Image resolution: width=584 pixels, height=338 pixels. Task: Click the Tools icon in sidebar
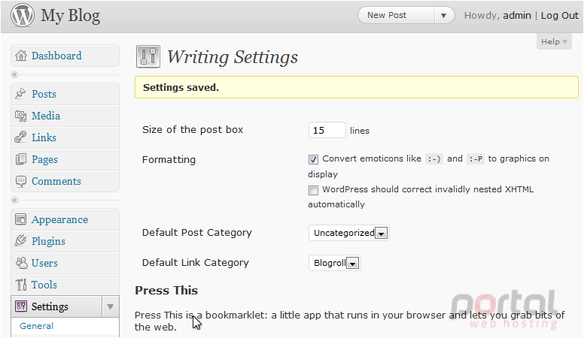(21, 285)
